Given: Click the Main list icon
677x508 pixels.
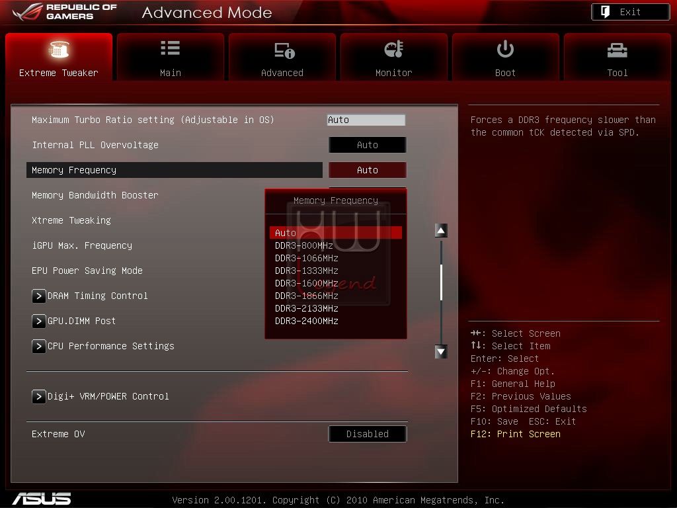Looking at the screenshot, I should (170, 48).
